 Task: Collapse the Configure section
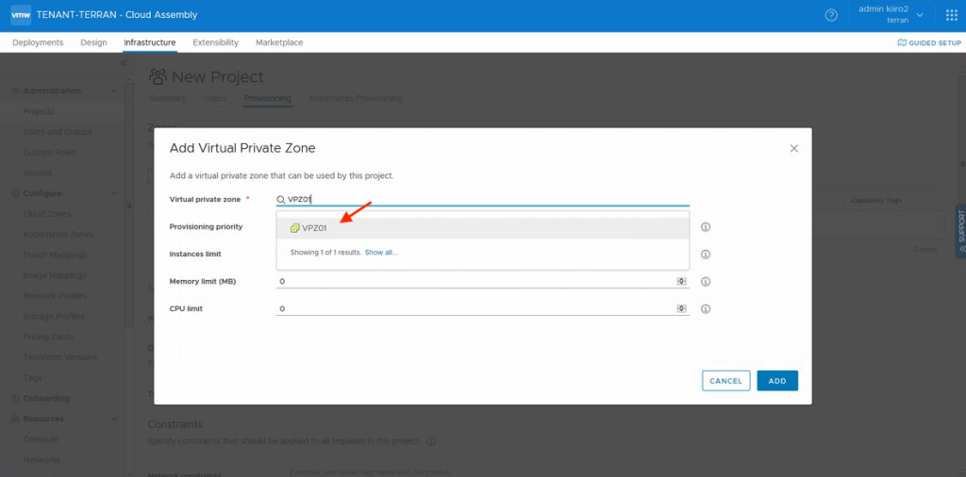point(113,193)
